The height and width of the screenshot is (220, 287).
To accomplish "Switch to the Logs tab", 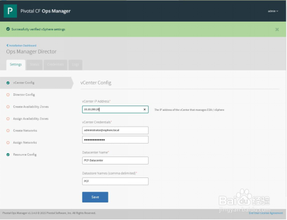I will point(75,65).
